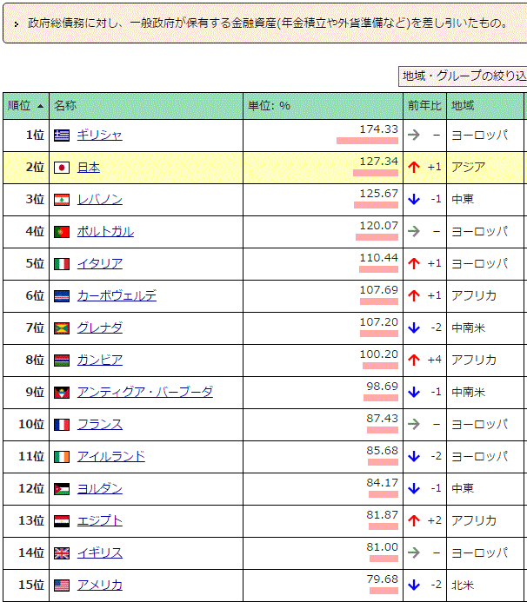Open the 地域・グループの絞り込み filter dropdown
This screenshot has width=527, height=602.
463,76
